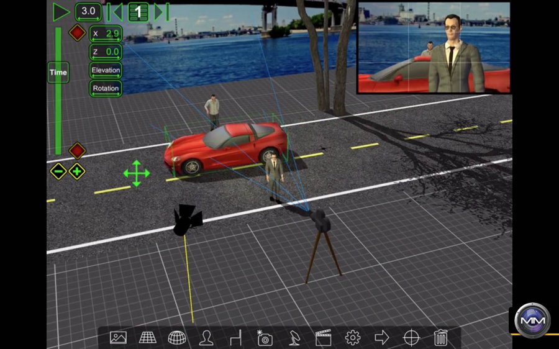Click the Time slider handle
Image resolution: width=559 pixels, height=349 pixels.
click(58, 73)
